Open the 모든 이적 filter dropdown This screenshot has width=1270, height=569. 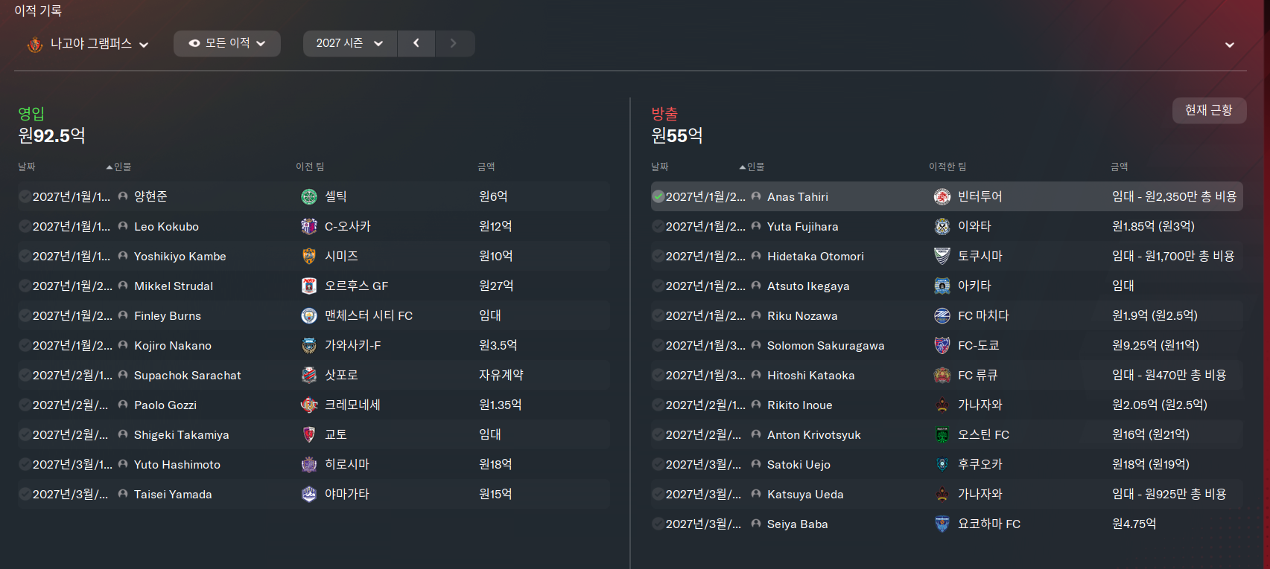pyautogui.click(x=227, y=43)
